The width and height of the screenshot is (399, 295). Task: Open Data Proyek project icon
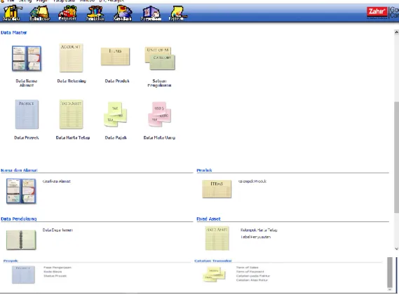pos(27,114)
